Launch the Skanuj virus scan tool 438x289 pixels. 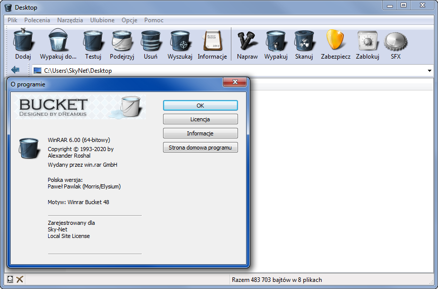(304, 41)
